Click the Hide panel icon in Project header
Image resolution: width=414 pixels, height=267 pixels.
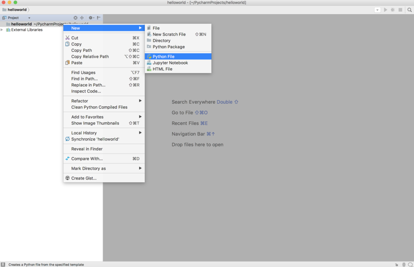(99, 18)
